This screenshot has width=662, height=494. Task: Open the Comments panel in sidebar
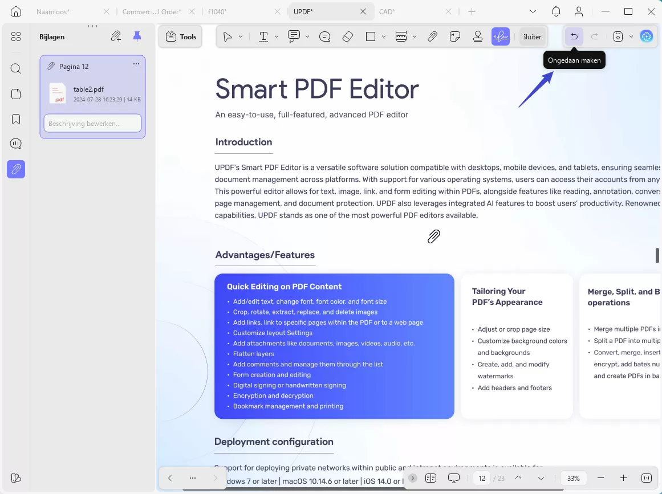(x=15, y=144)
